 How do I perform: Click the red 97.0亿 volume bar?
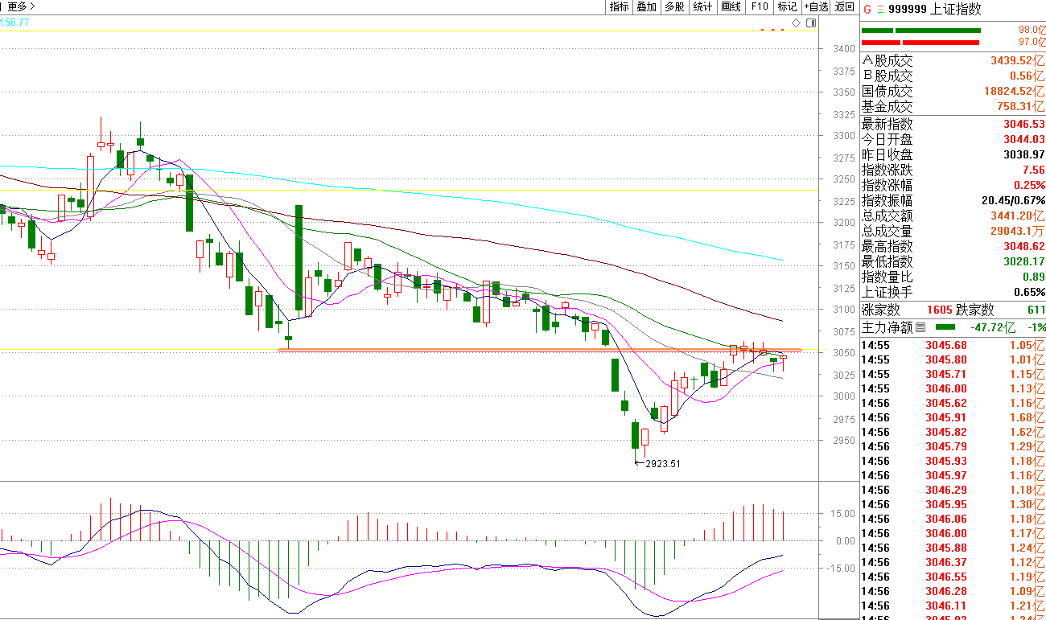921,42
